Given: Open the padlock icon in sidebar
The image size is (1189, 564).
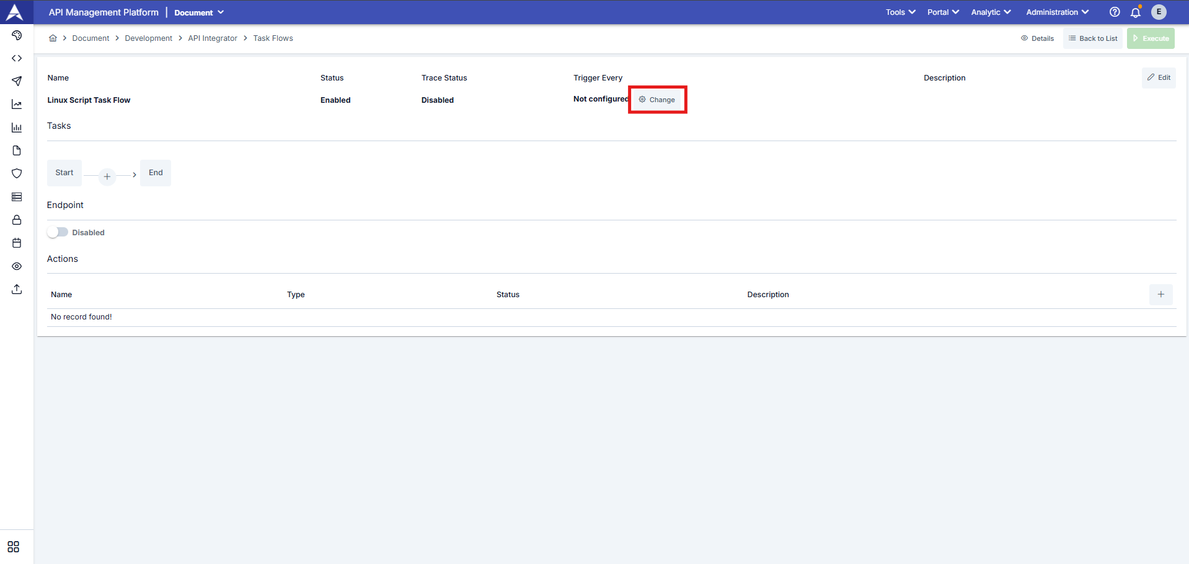Looking at the screenshot, I should pos(17,220).
